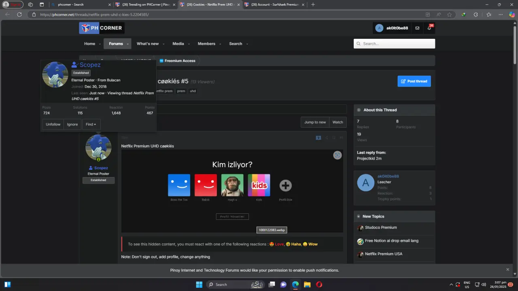The width and height of the screenshot is (518, 291).
Task: Click the PH Corner site logo
Action: [x=102, y=28]
